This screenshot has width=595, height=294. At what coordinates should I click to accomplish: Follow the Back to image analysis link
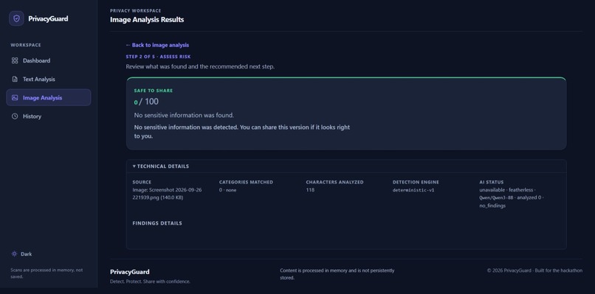(x=157, y=45)
